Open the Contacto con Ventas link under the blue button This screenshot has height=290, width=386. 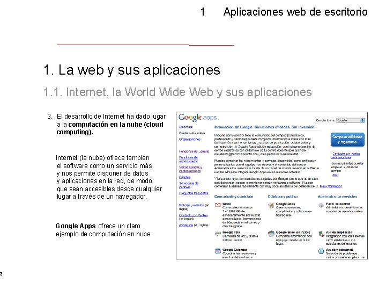coord(346,155)
